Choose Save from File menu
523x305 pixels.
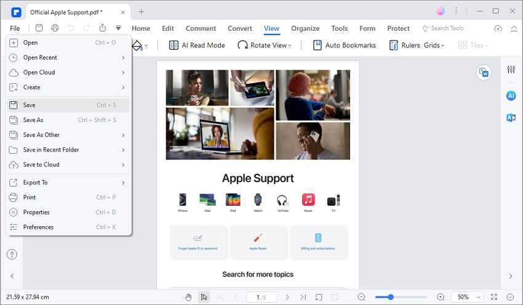68,105
